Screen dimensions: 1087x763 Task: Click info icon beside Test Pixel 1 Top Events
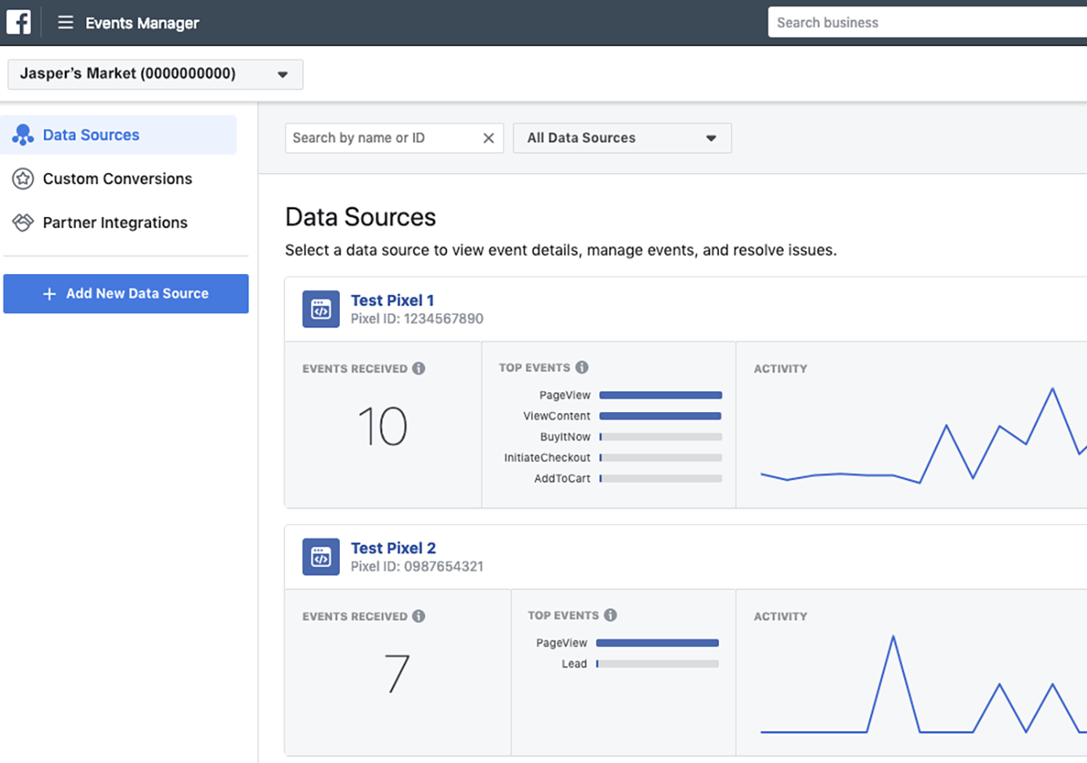pyautogui.click(x=582, y=367)
